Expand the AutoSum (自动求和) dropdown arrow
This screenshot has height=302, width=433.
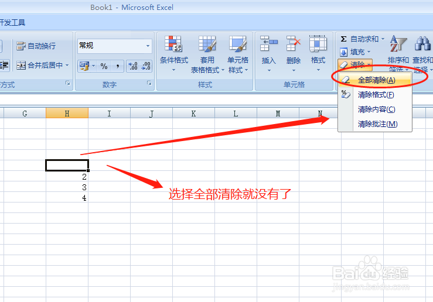point(383,39)
